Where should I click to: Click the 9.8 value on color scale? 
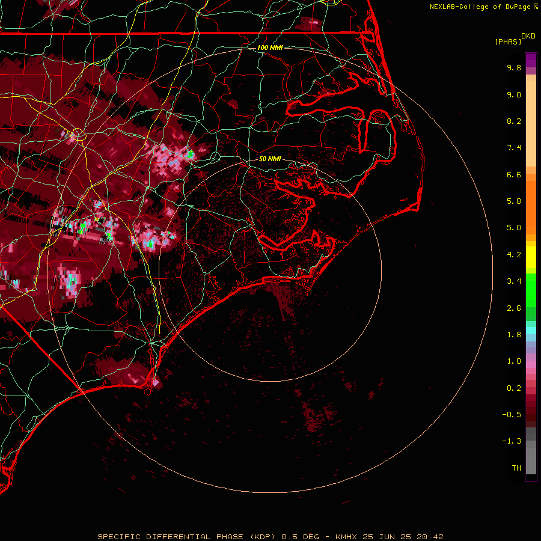click(x=514, y=67)
